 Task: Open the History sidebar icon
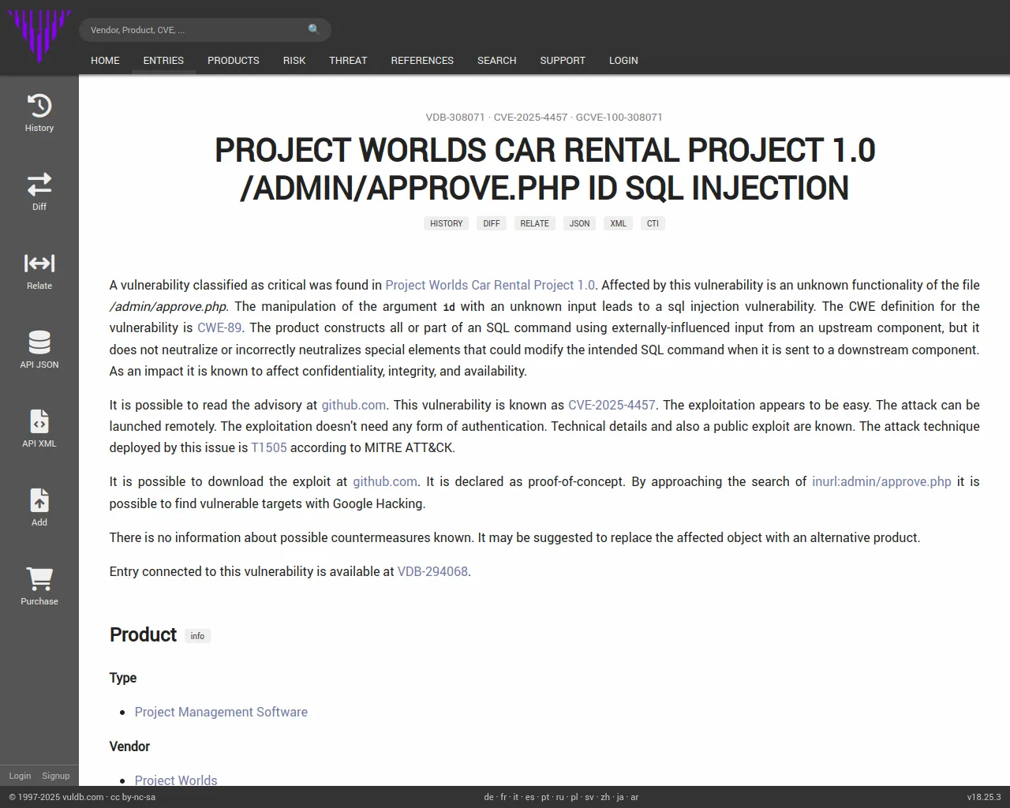(39, 106)
